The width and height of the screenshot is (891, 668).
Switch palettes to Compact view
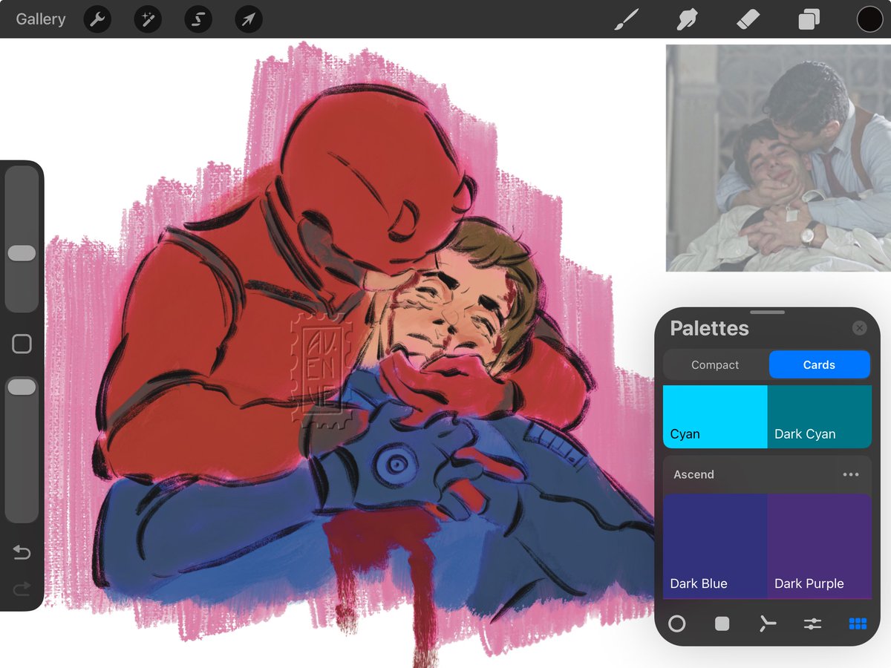[715, 364]
